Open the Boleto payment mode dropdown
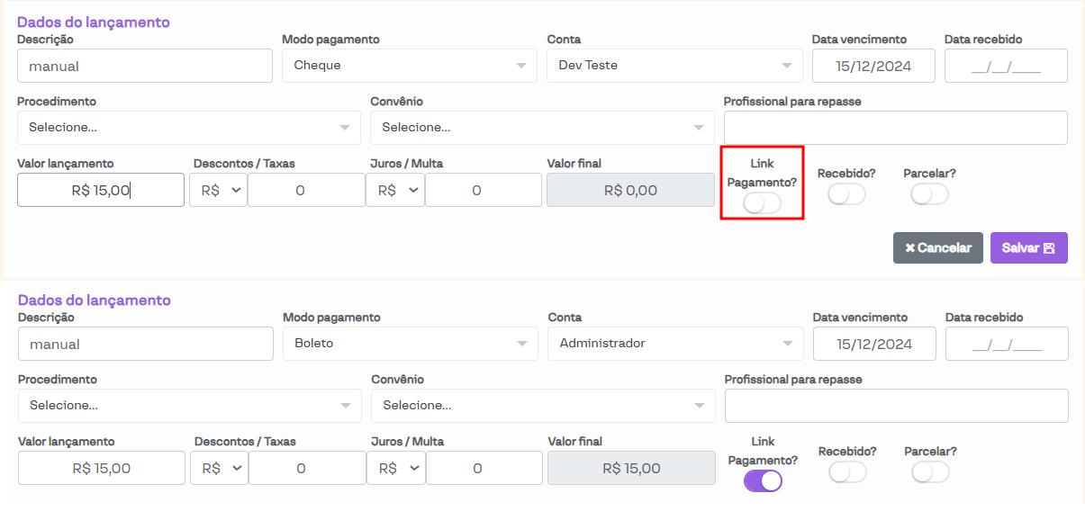 410,344
